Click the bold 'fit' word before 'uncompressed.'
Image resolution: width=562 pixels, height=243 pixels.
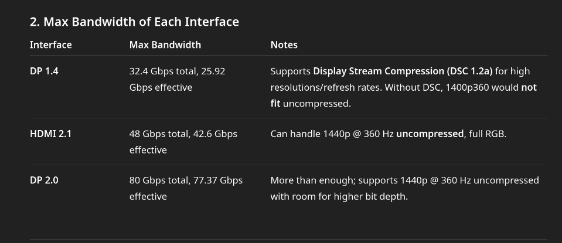coord(275,104)
